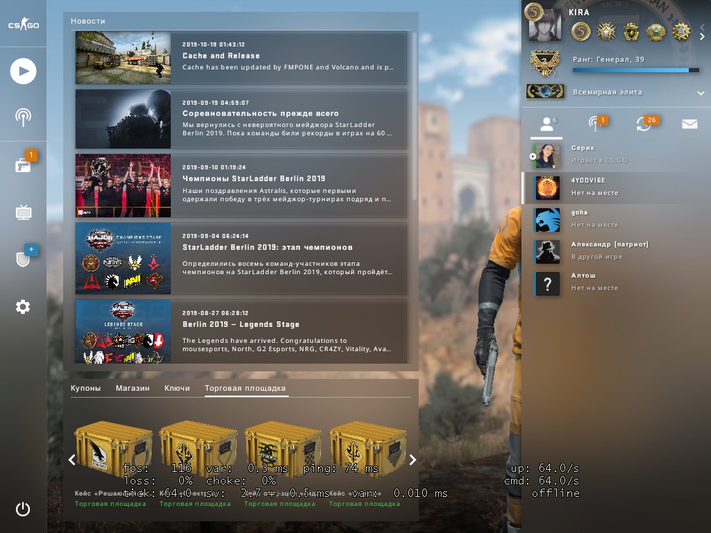
Task: Click the first case with eagle logo
Action: 113,449
